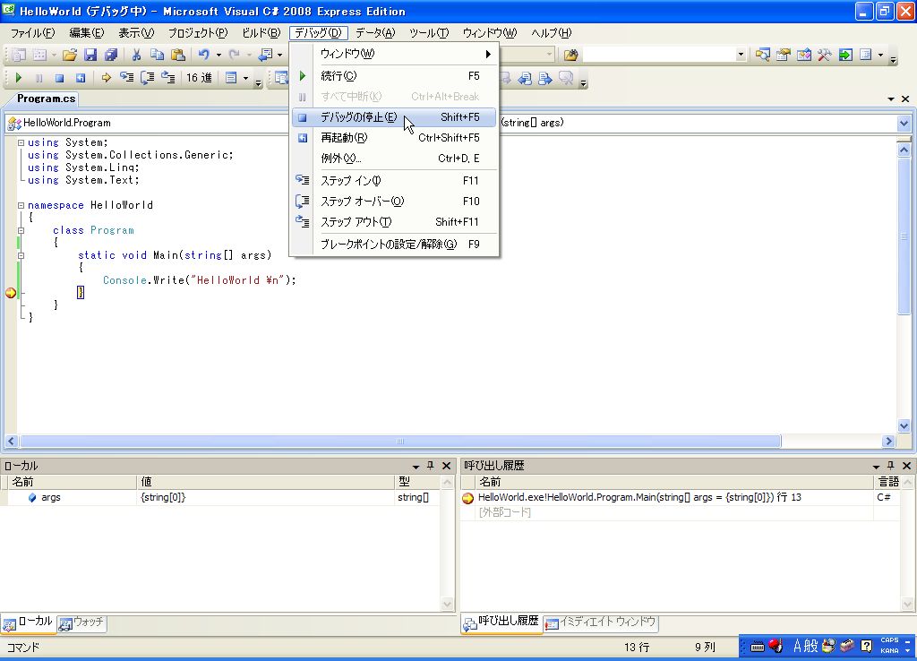Close the Program.cs document with X
Screen dimensions: 917x661
(905, 99)
